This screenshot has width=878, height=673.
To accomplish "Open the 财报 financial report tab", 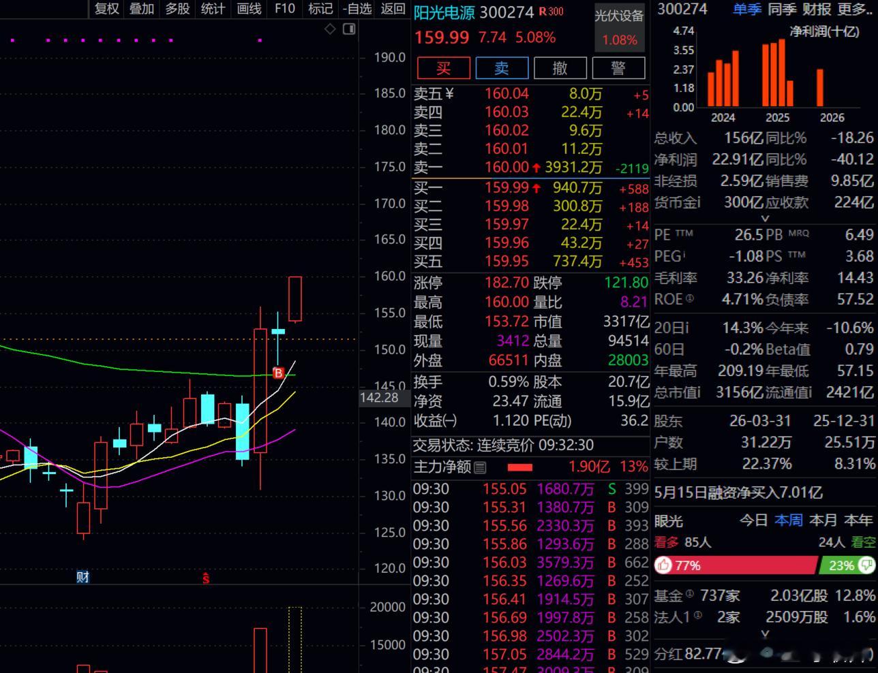I will point(817,9).
